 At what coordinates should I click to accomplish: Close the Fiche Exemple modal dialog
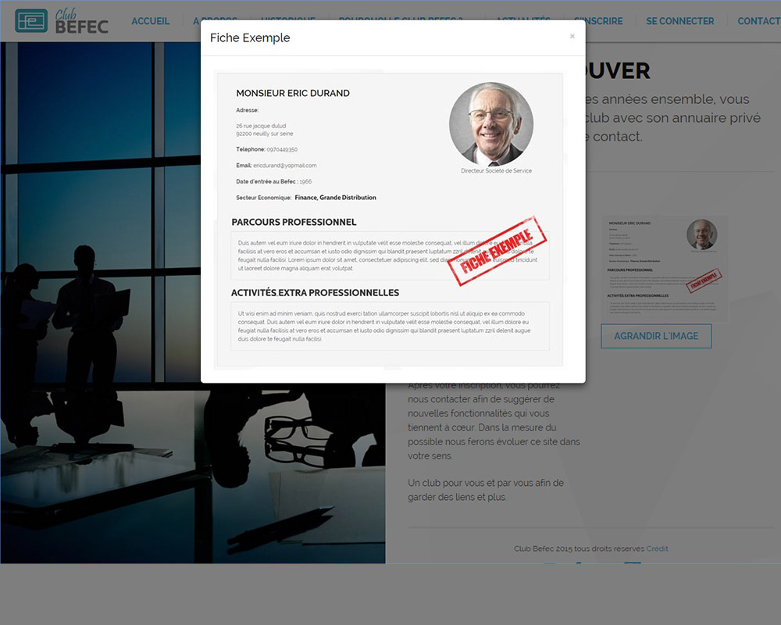572,36
